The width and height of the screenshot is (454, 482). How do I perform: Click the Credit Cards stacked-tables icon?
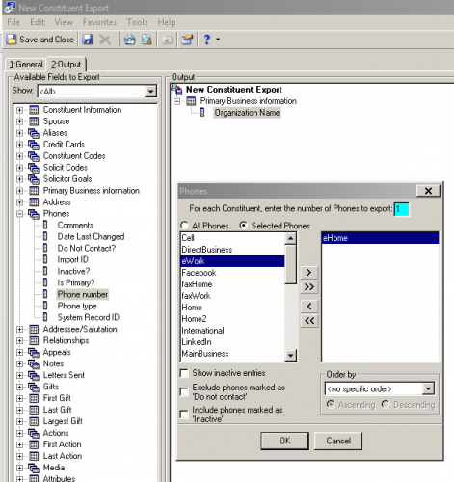34,145
